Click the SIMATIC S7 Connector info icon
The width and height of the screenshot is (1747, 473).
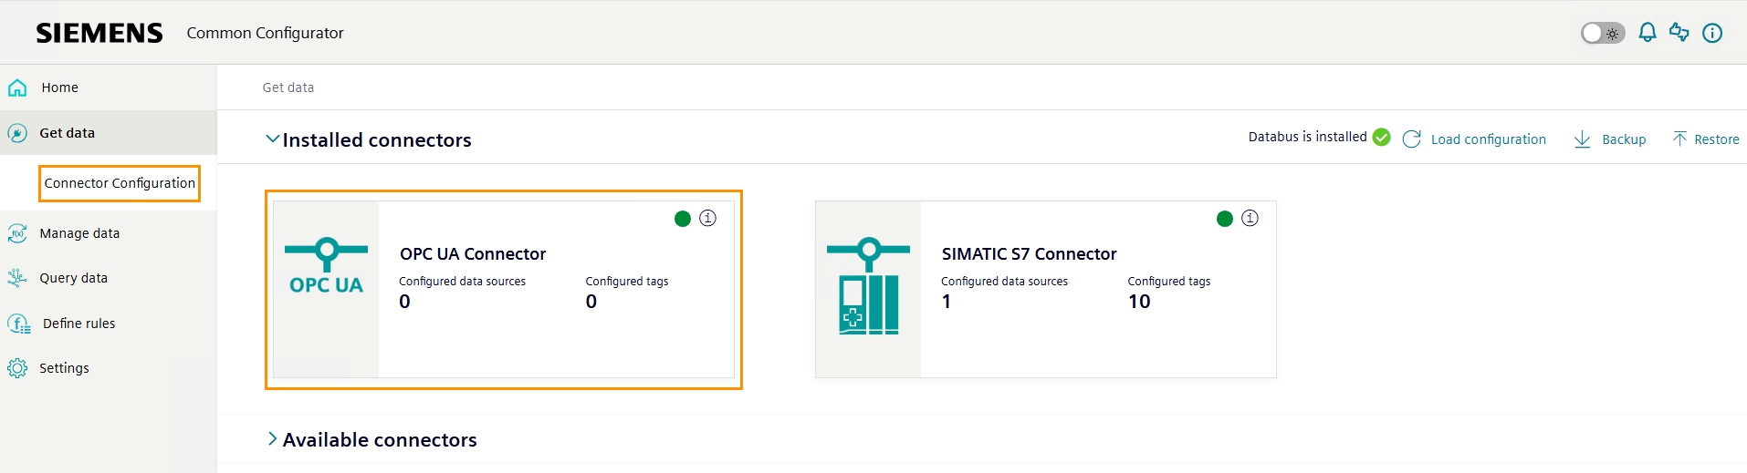point(1250,219)
